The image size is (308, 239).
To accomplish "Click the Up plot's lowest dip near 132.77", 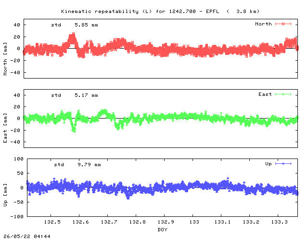I will (x=128, y=198).
